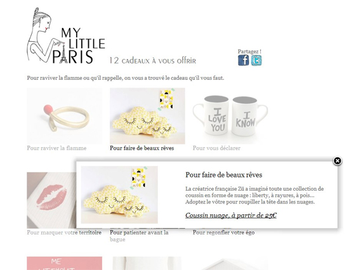This screenshot has width=349, height=270.
Task: Open the lipstick kiss print thumbnail
Action: 51,200
